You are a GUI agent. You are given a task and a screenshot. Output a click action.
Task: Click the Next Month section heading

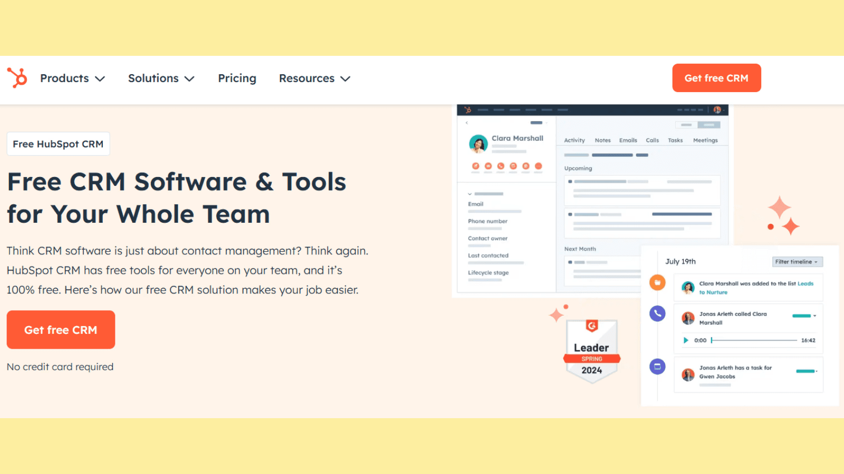click(x=580, y=249)
